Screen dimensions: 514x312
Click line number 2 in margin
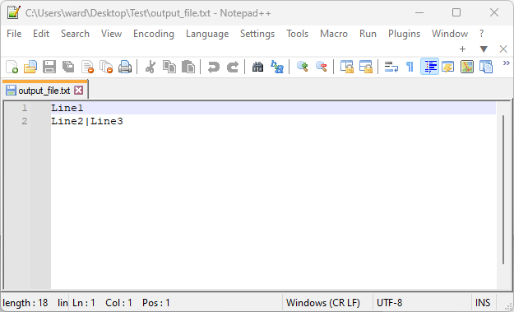[25, 121]
